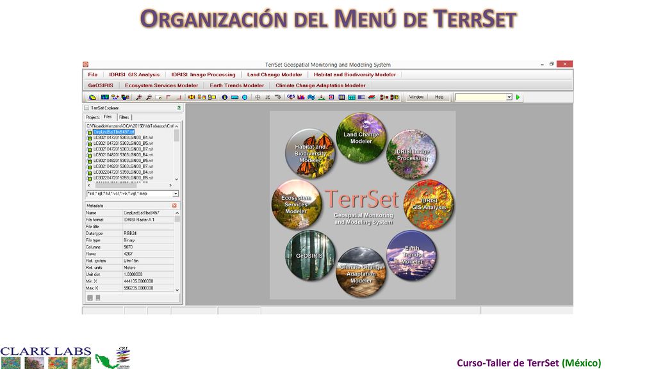This screenshot has height=369, width=656.
Task: Open the IDRISI Image Processing circle
Action: click(412, 154)
